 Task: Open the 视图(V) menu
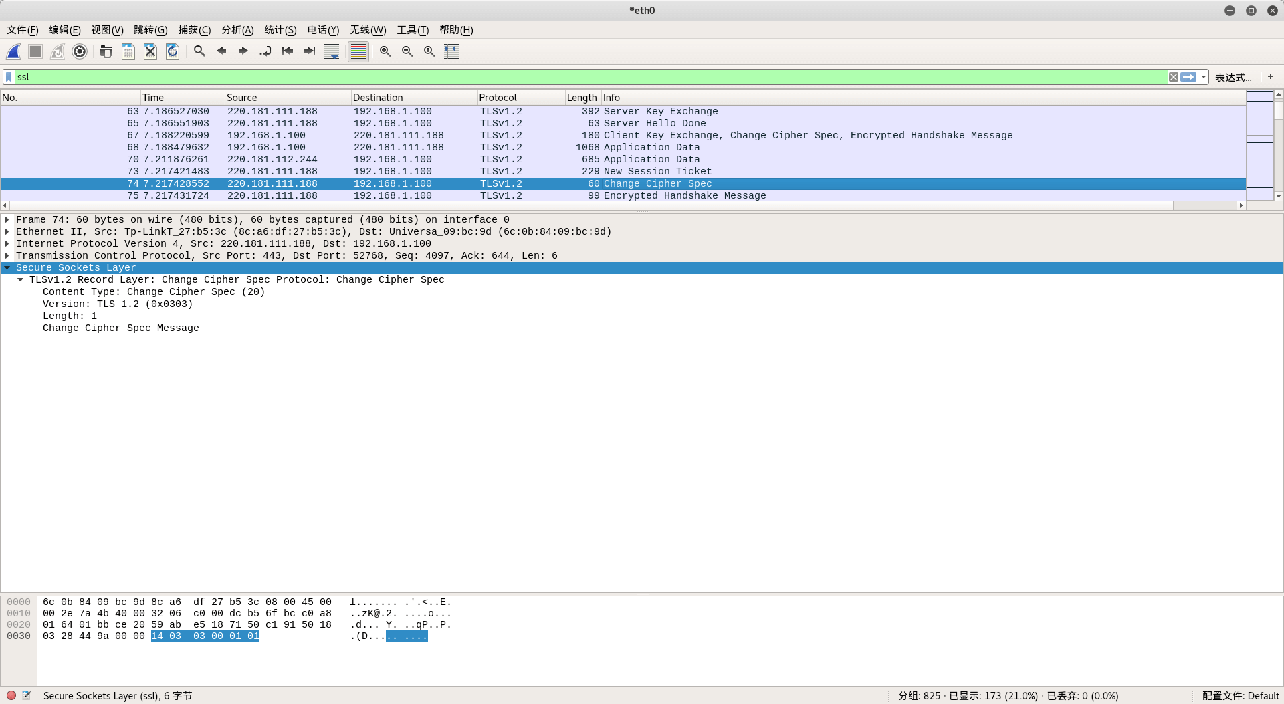(x=107, y=30)
